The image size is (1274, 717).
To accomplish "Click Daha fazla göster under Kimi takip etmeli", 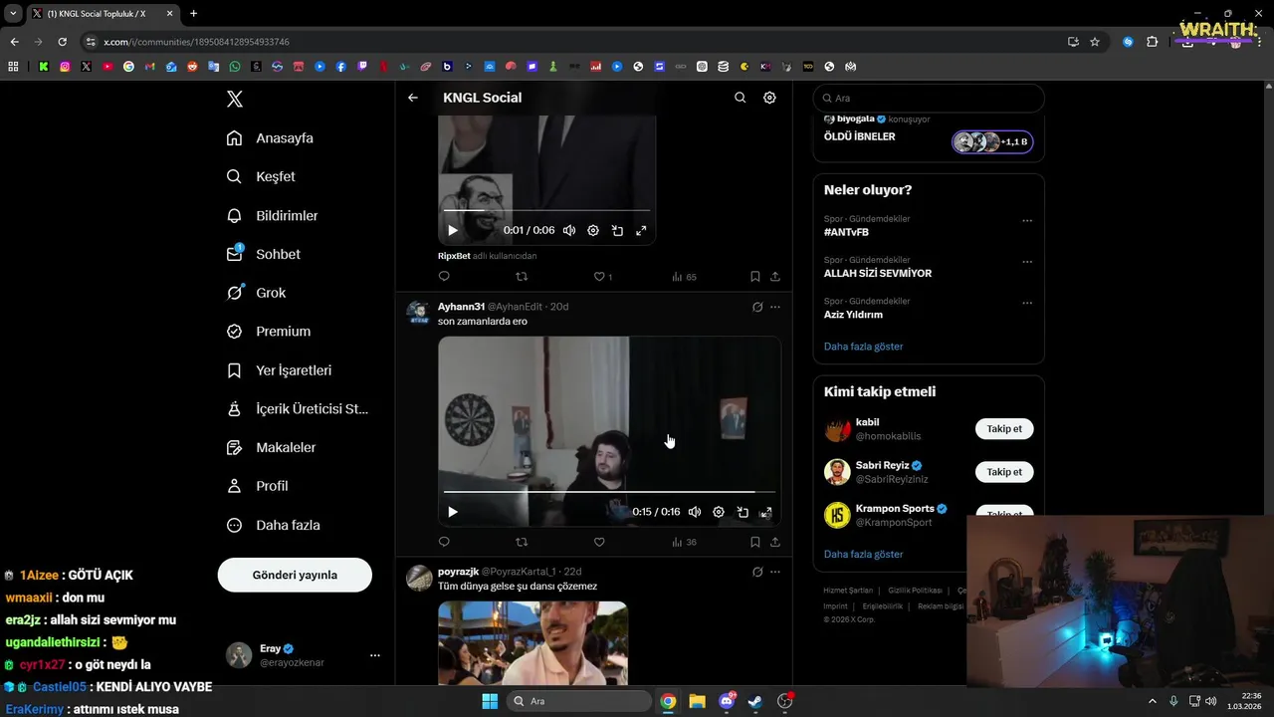I will click(x=864, y=554).
